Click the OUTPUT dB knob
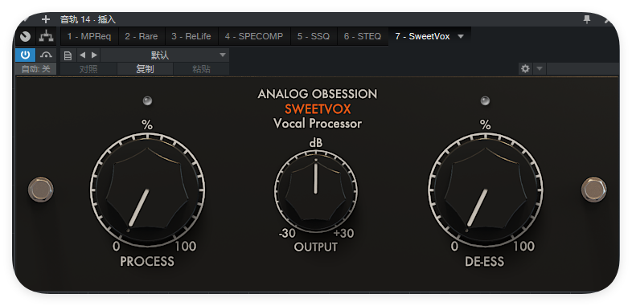 click(315, 191)
